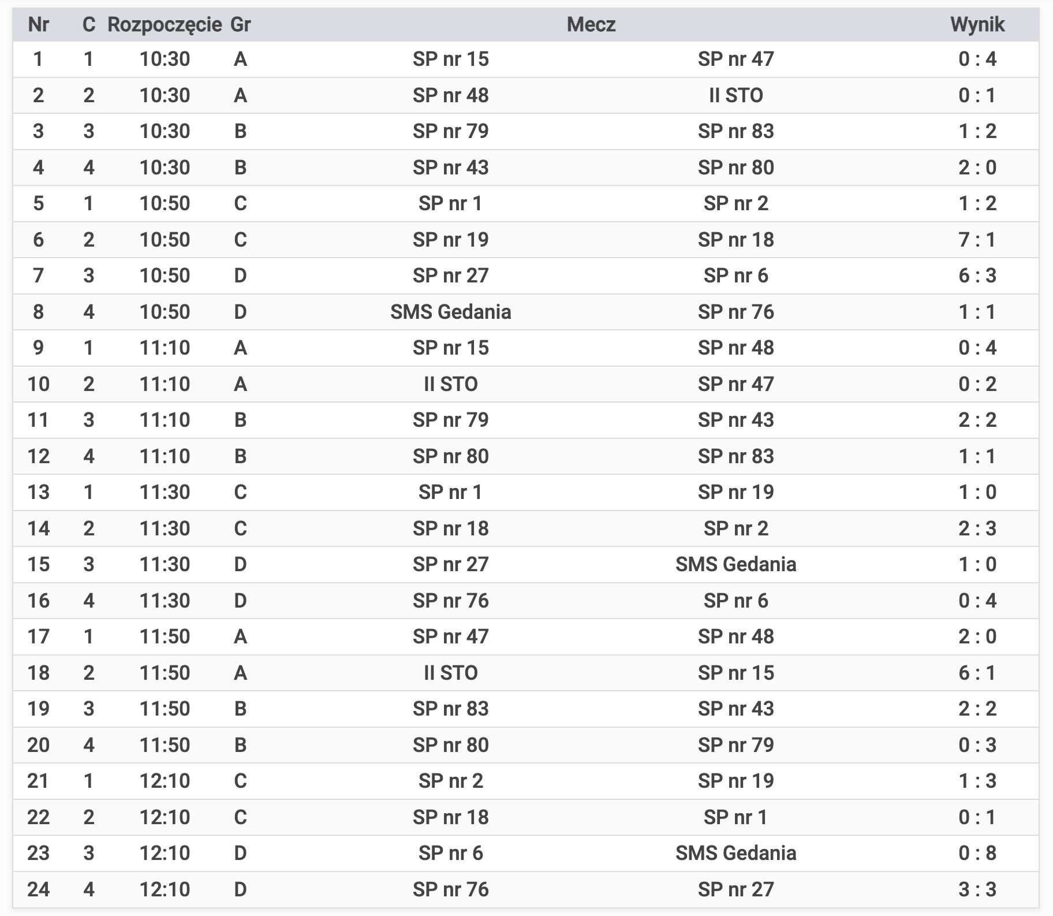This screenshot has height=916, width=1053.
Task: Click the Nr column header
Action: (38, 25)
